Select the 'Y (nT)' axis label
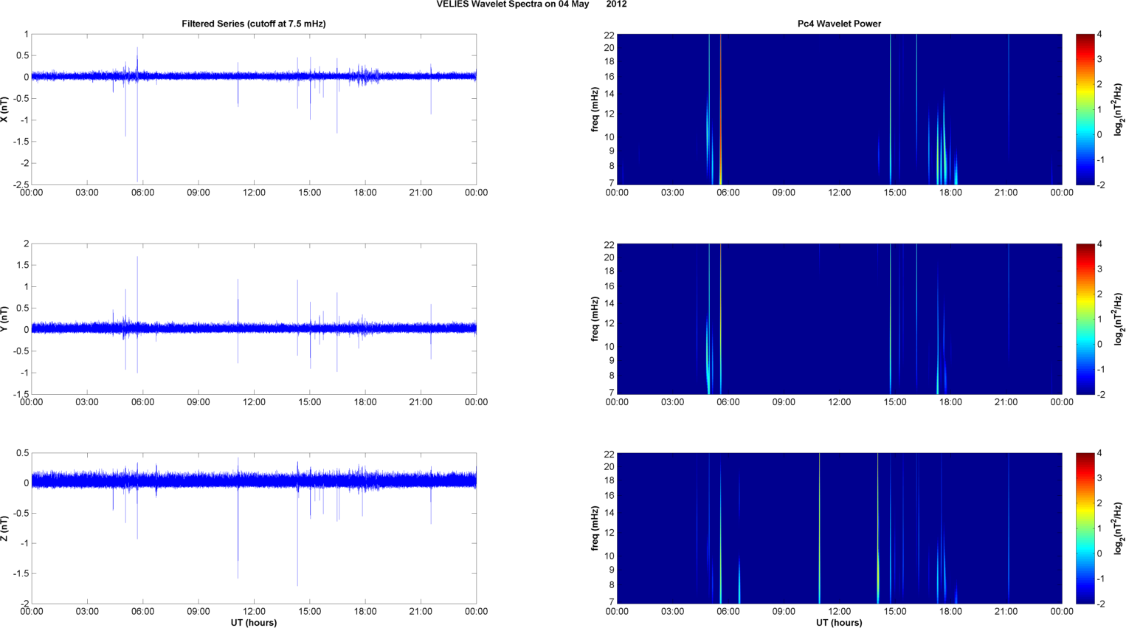Screen dimensions: 1126x628 pyautogui.click(x=4, y=319)
